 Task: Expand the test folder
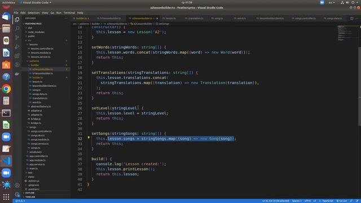click(30, 173)
